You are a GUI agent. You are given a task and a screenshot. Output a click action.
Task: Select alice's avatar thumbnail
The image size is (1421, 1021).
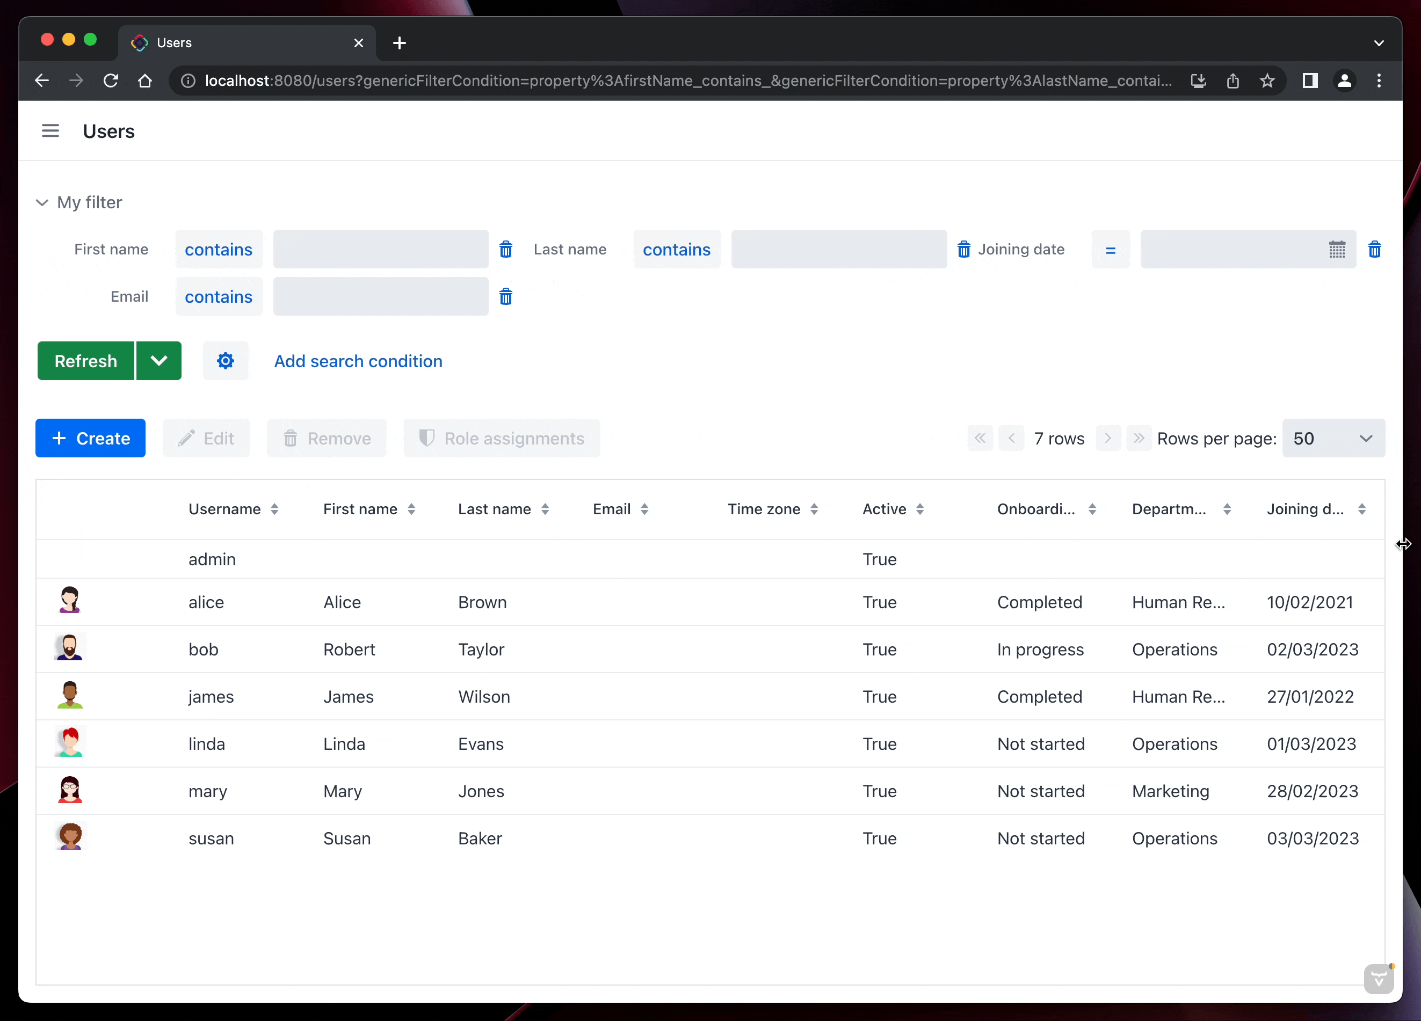coord(70,600)
